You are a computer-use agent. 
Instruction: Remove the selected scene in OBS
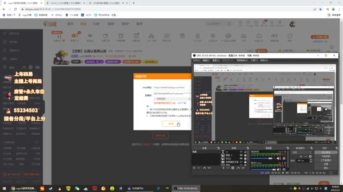[x=199, y=168]
